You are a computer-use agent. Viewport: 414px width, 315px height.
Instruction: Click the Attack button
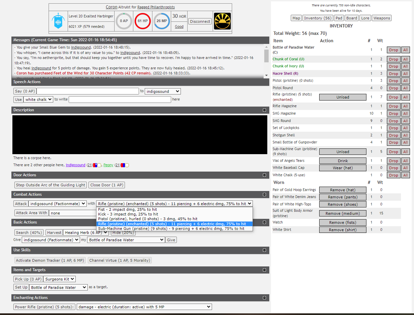click(x=21, y=204)
